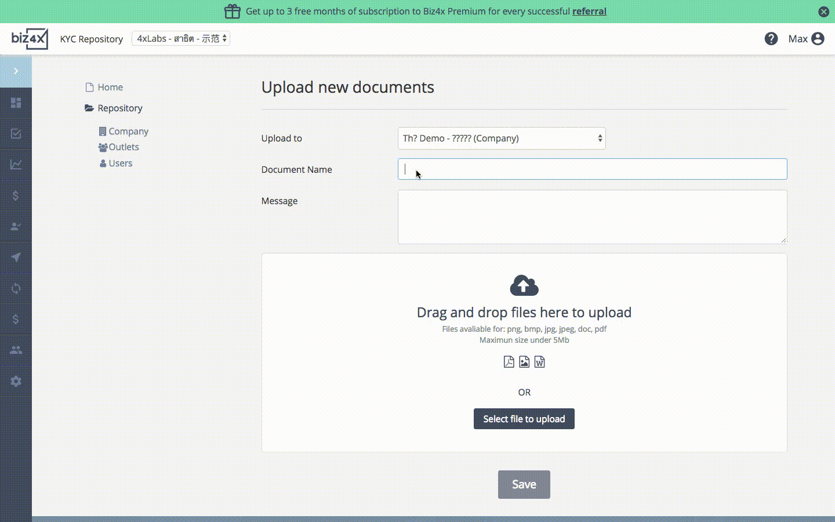This screenshot has width=835, height=522.
Task: Open the Max user account menu
Action: [x=806, y=39]
